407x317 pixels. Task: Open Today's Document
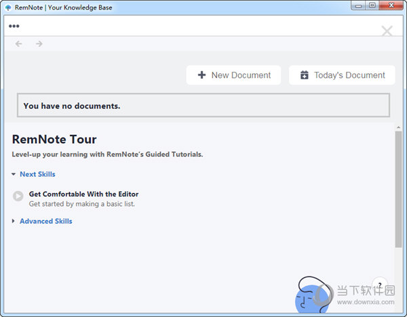tap(342, 75)
